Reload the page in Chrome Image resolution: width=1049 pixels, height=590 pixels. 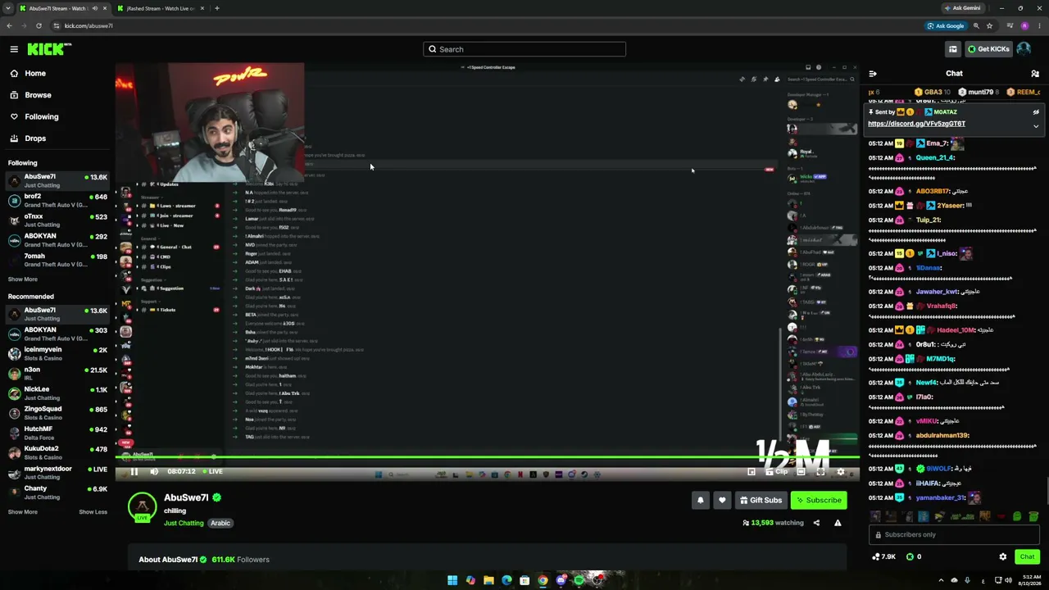40,25
